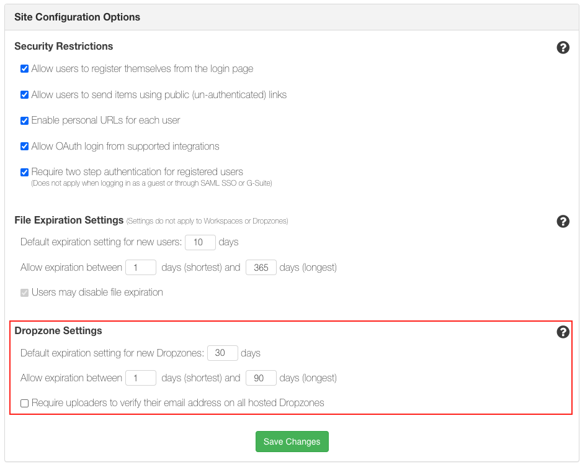Toggle allow users to register themselves checkbox
Image resolution: width=585 pixels, height=467 pixels.
25,69
